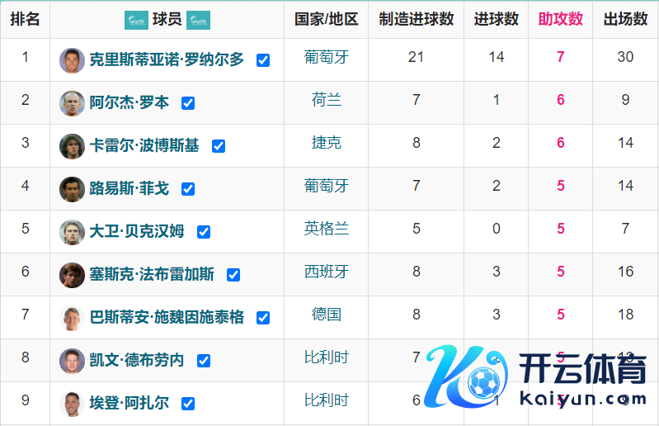Click the teal logo icon left of 球员
The image size is (659, 426).
[136, 20]
